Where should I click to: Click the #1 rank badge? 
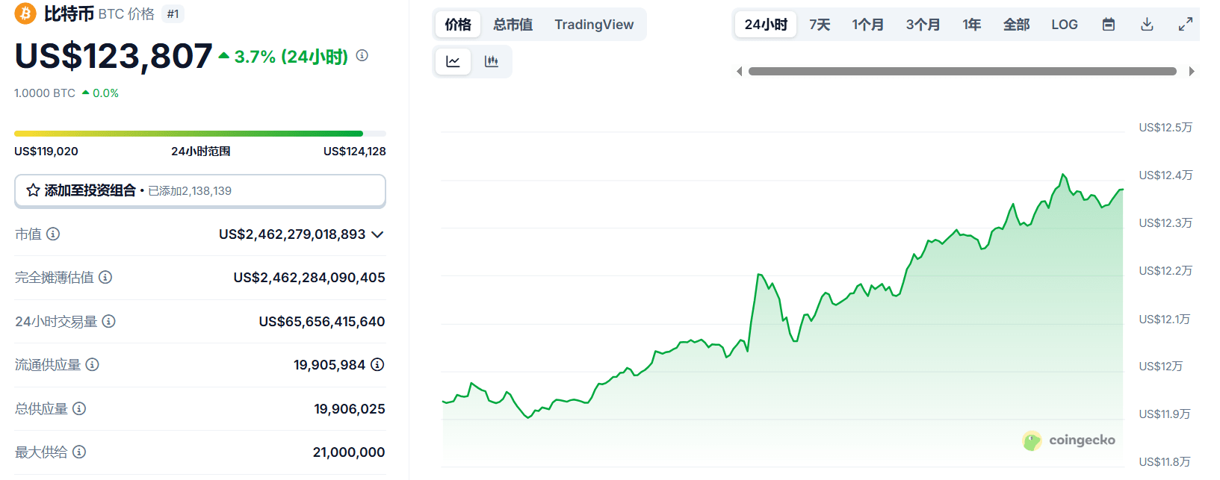[x=173, y=14]
